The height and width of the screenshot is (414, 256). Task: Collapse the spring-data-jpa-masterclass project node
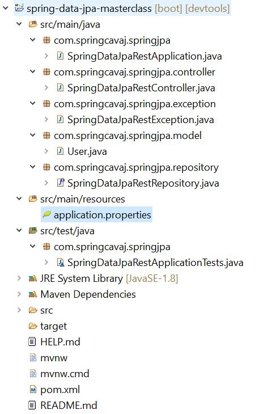tap(5, 8)
